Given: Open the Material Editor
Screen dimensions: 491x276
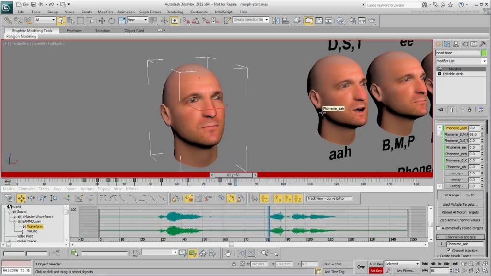Looking at the screenshot, I should point(340,21).
